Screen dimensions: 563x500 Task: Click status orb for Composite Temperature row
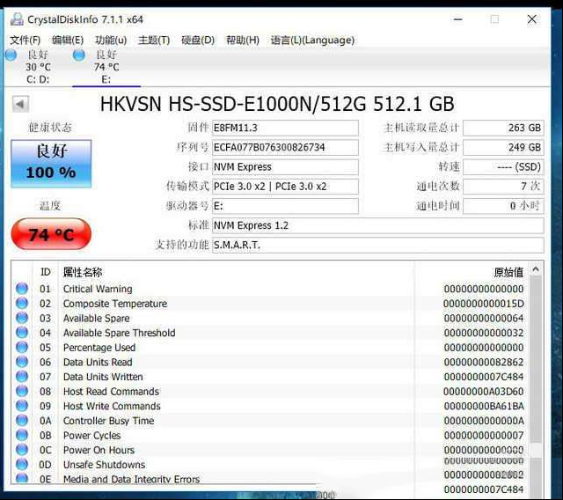coord(22,303)
